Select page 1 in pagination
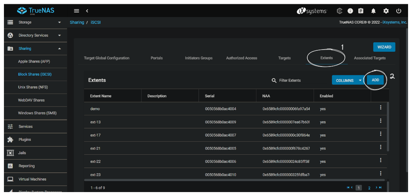Image resolution: width=412 pixels, height=196 pixels. point(358,188)
